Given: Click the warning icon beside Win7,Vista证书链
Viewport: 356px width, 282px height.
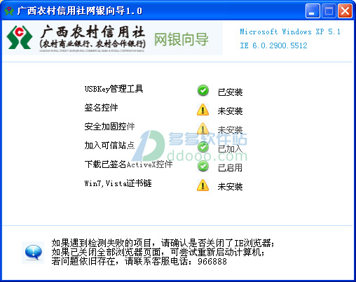Looking at the screenshot, I should [x=203, y=185].
